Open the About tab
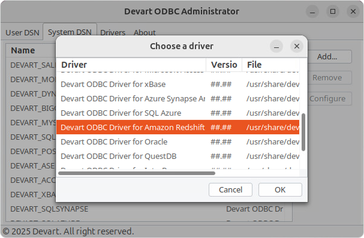Screen dimensions: 364x238 coord(145,32)
